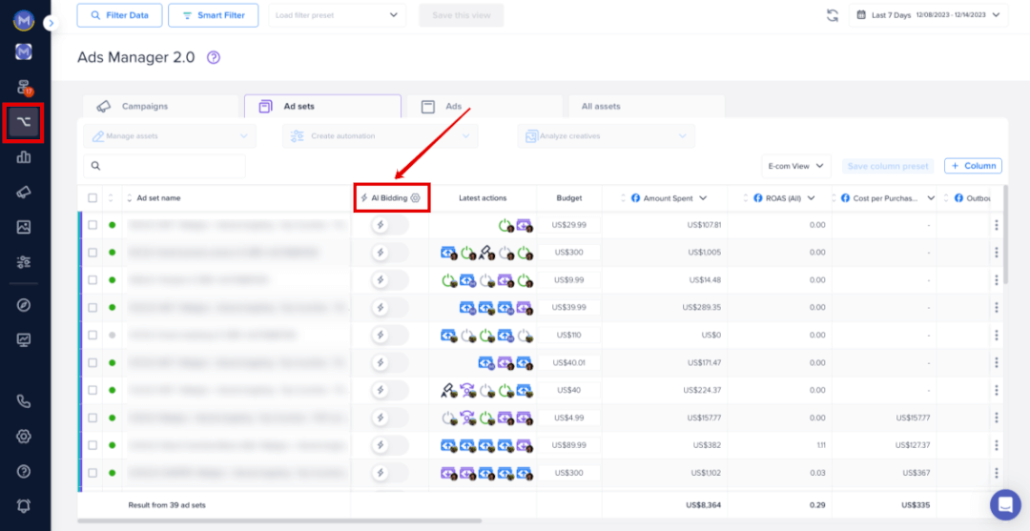
Task: Open the bell notifications icon
Action: tap(24, 505)
